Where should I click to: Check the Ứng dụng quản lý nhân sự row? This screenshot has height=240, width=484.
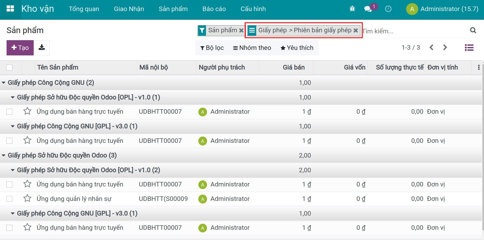(x=9, y=199)
